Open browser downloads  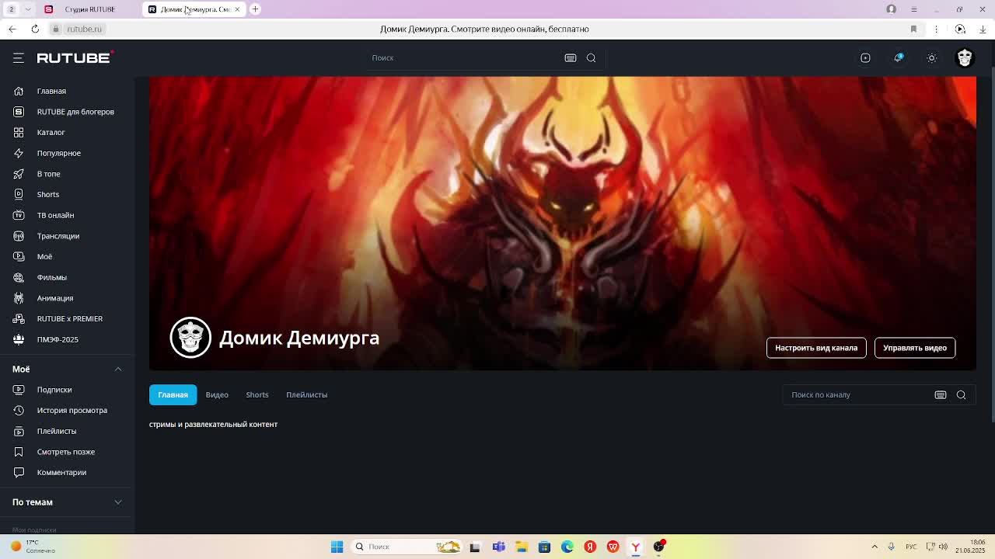click(983, 29)
